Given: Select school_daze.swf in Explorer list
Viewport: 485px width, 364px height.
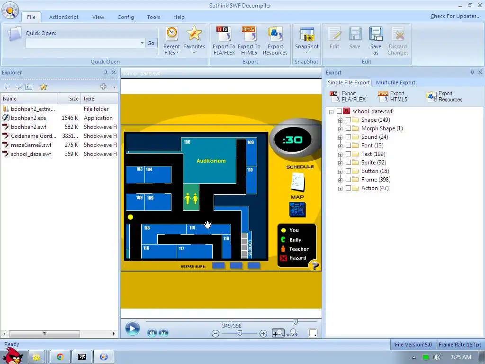Looking at the screenshot, I should [x=59, y=154].
